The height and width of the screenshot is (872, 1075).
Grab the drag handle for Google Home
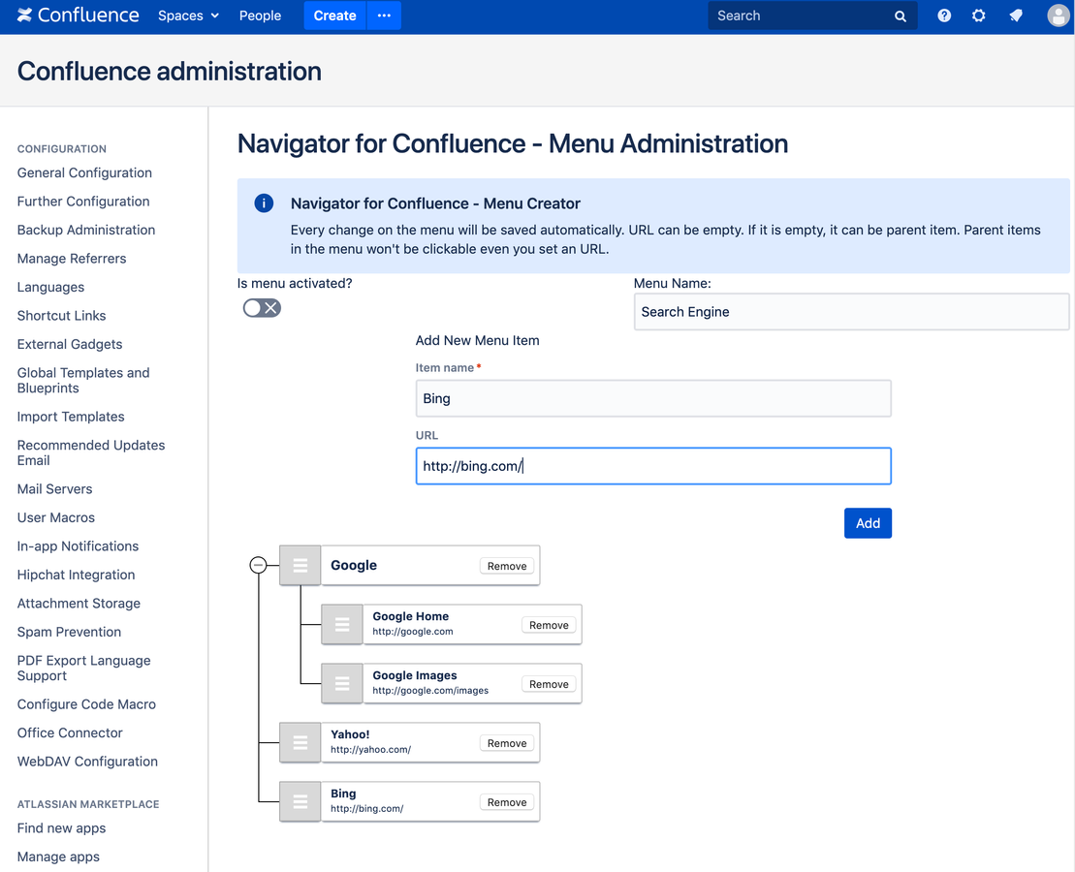pos(342,625)
